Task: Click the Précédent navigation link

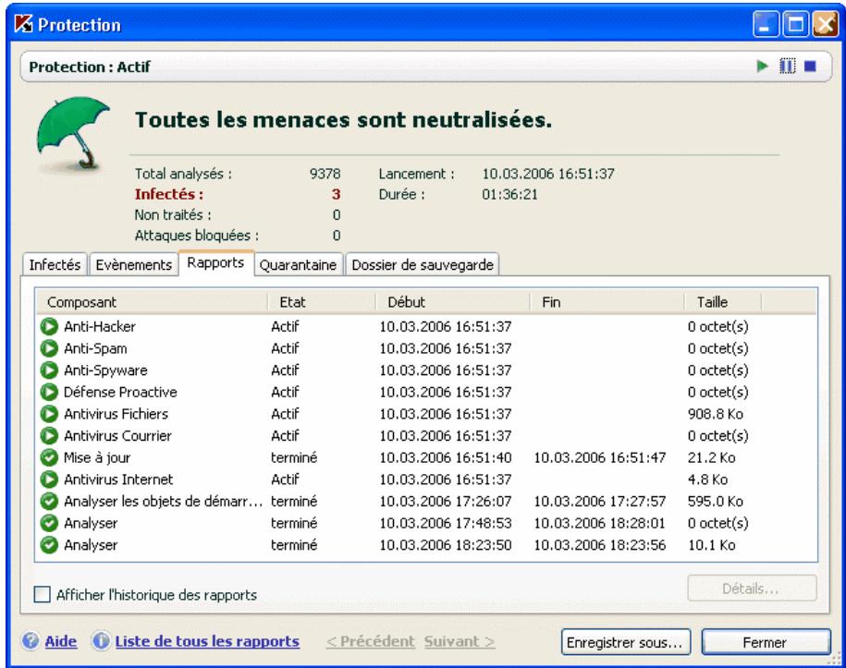Action: [371, 641]
